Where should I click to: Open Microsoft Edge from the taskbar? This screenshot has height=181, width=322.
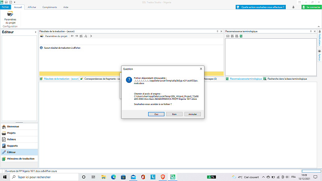[114, 177]
